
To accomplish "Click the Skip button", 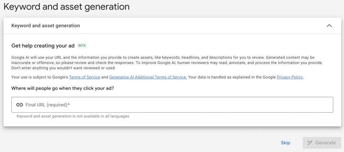I will click(x=286, y=143).
